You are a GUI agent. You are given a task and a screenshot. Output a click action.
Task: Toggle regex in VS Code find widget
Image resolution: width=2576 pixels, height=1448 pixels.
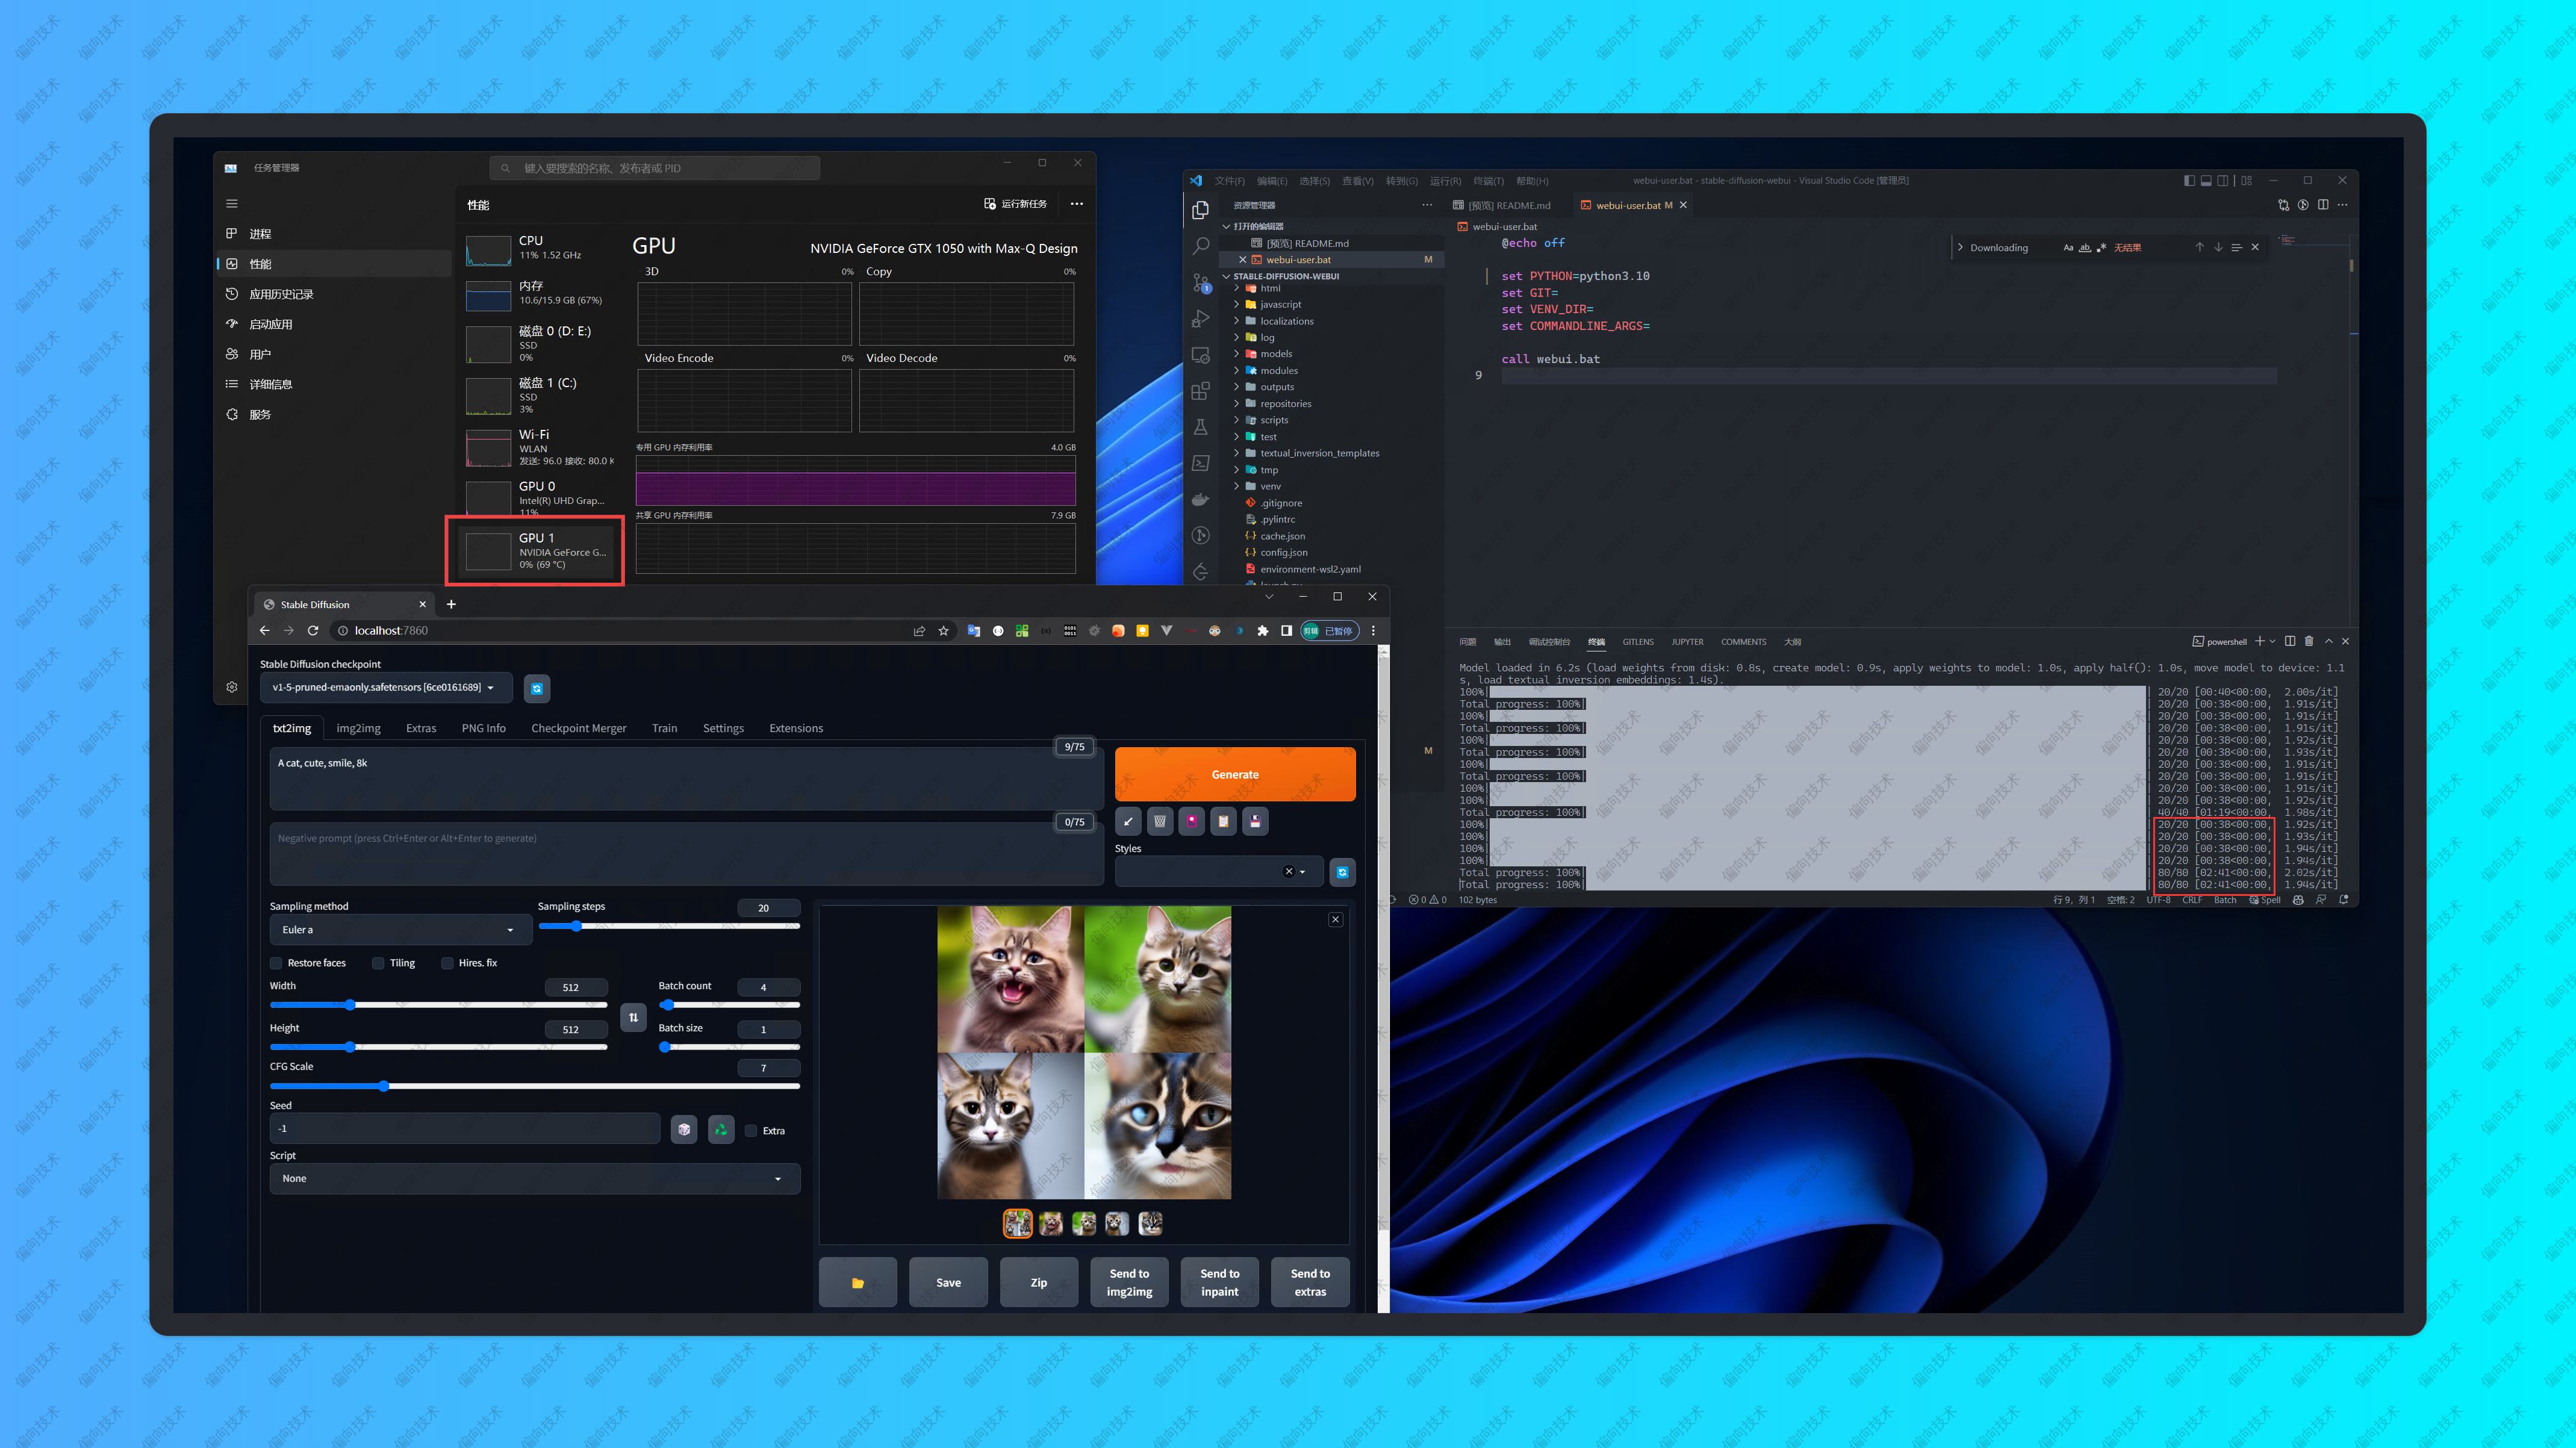pyautogui.click(x=2101, y=248)
